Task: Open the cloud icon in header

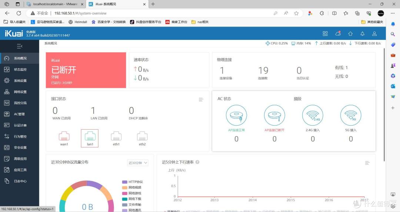Action: point(338,33)
